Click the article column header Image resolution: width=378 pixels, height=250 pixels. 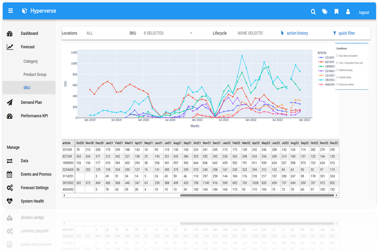(68, 143)
